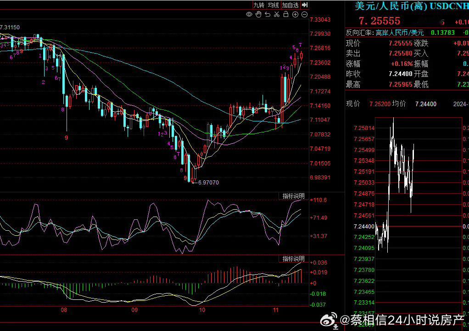Click the reverse rate value 0.13783
Viewport: 469px width, 331px height.
pos(443,33)
